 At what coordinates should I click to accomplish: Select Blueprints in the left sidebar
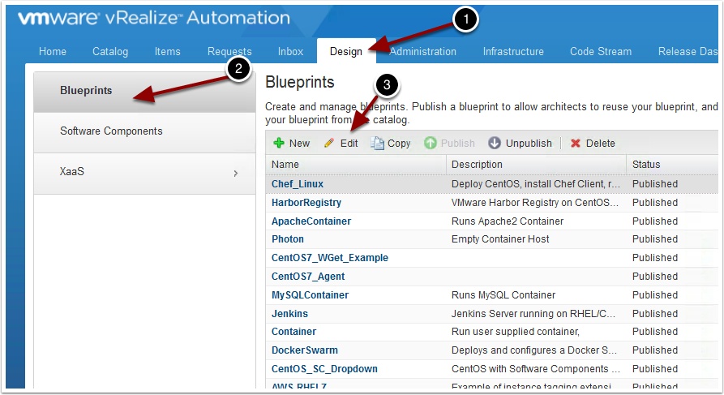click(x=144, y=92)
